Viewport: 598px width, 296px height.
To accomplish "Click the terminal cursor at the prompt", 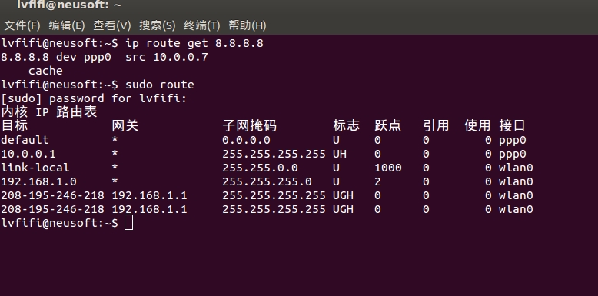I will (129, 222).
